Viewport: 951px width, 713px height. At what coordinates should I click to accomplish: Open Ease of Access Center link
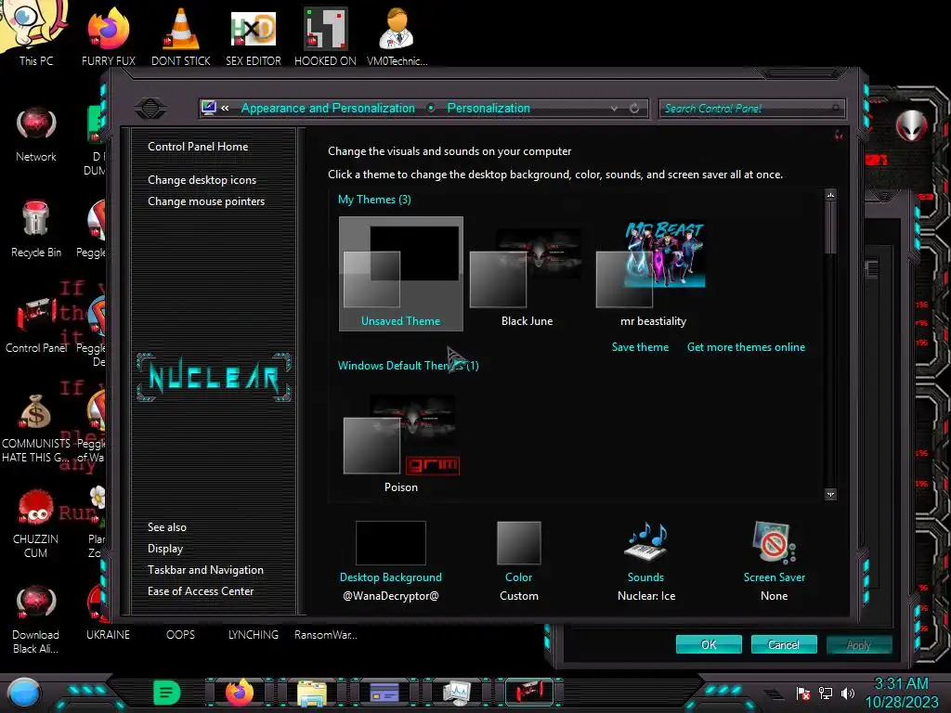201,591
